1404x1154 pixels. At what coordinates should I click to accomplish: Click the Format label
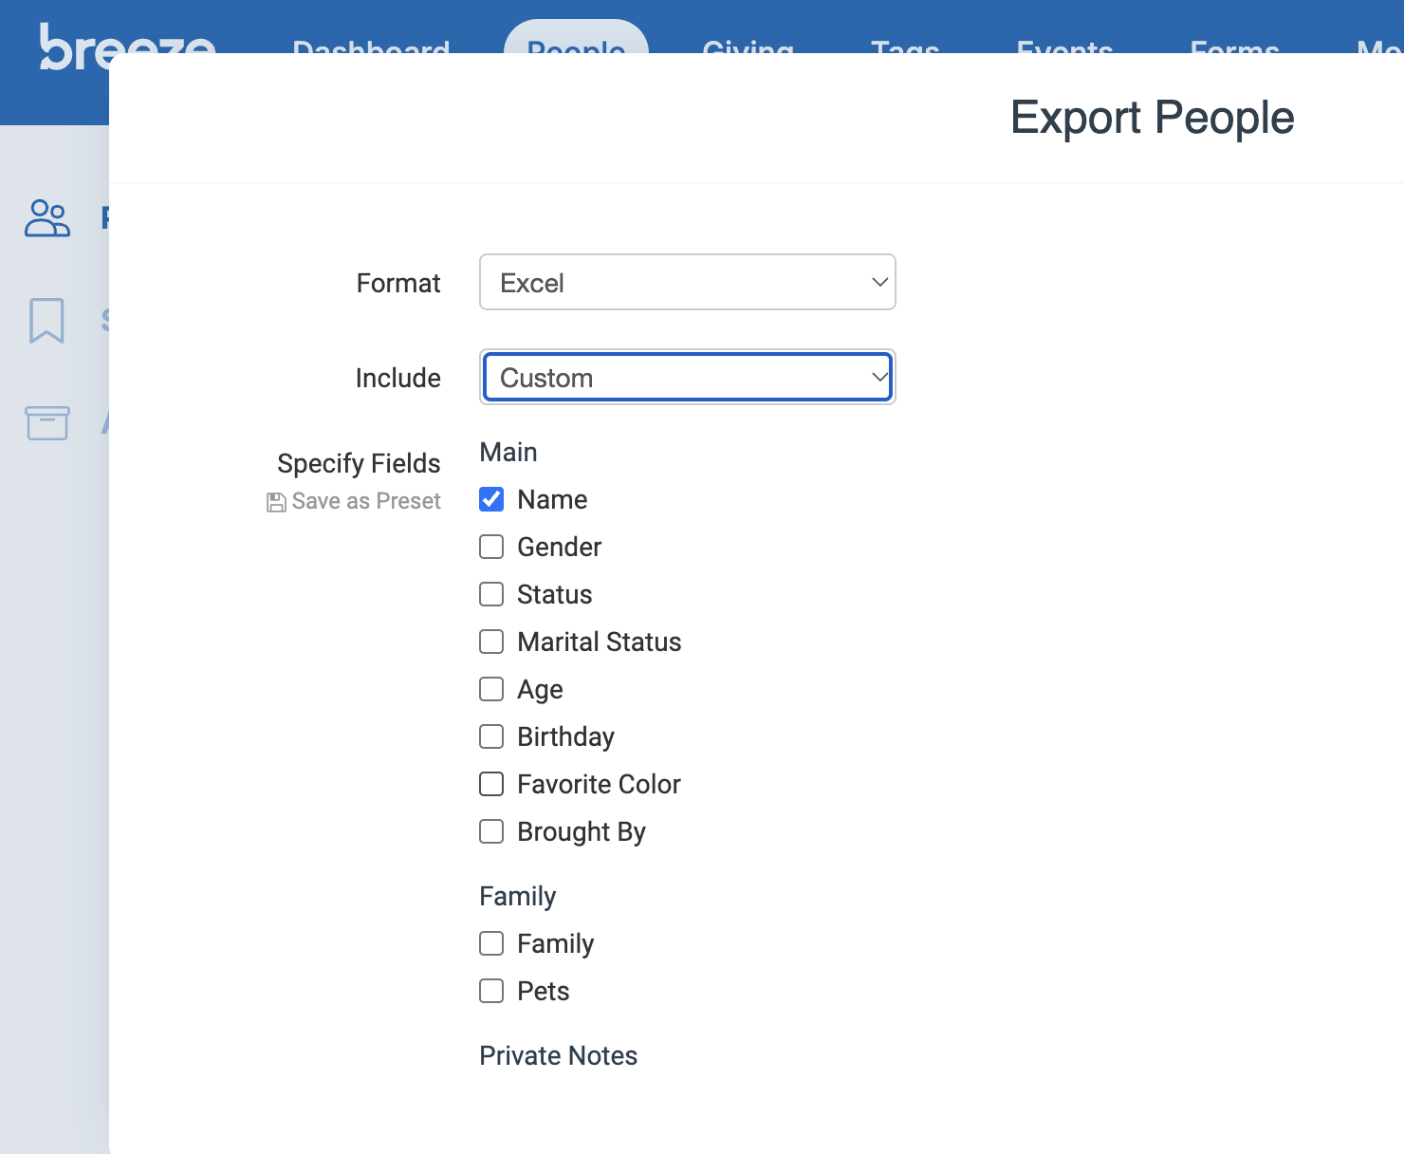tap(398, 283)
